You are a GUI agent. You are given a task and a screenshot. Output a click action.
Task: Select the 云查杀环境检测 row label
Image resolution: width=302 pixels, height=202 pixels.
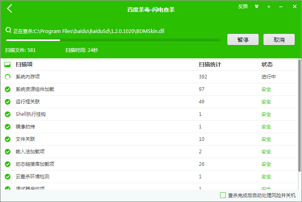[x=33, y=177]
